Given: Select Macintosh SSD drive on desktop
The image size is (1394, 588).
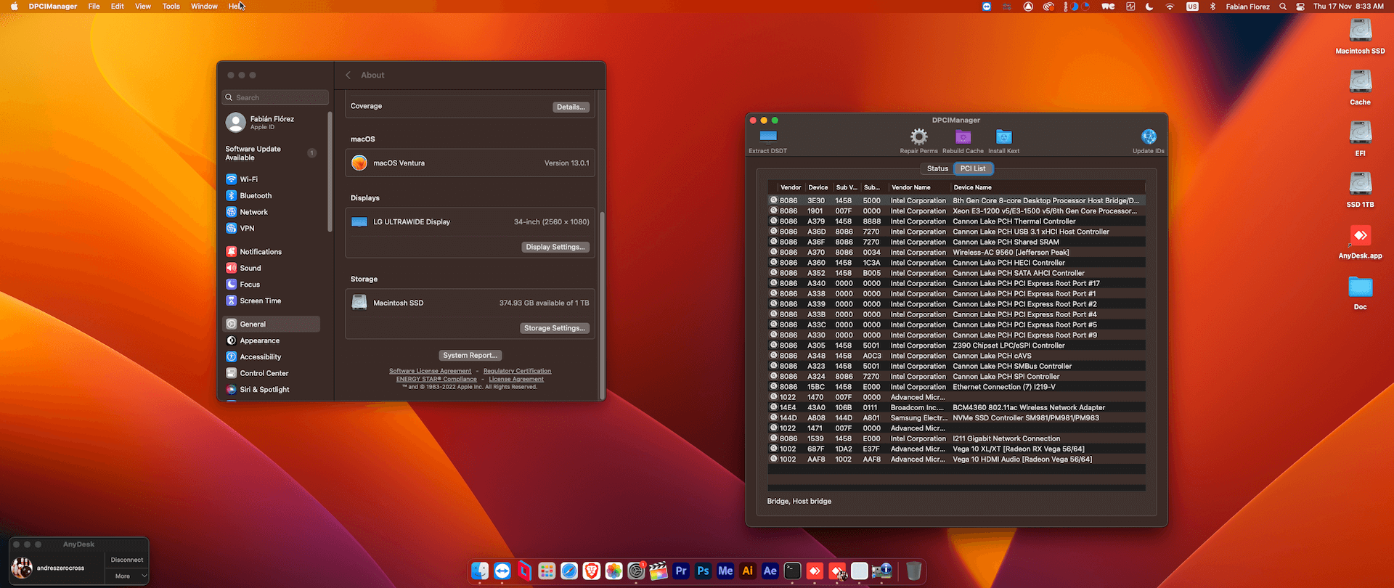Looking at the screenshot, I should pyautogui.click(x=1360, y=30).
